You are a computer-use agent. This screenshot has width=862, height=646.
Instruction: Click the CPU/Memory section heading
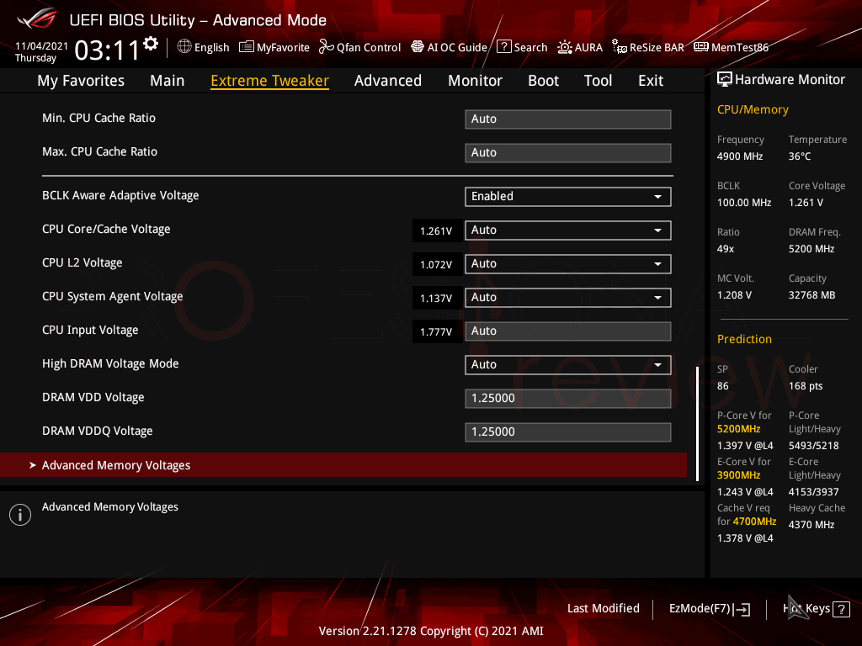(x=753, y=110)
